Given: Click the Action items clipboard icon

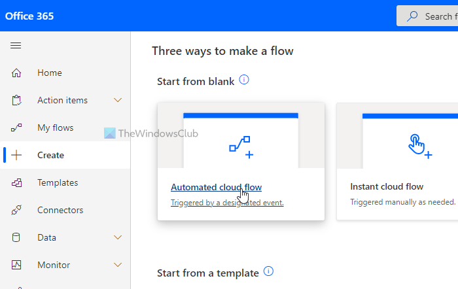Looking at the screenshot, I should point(17,100).
